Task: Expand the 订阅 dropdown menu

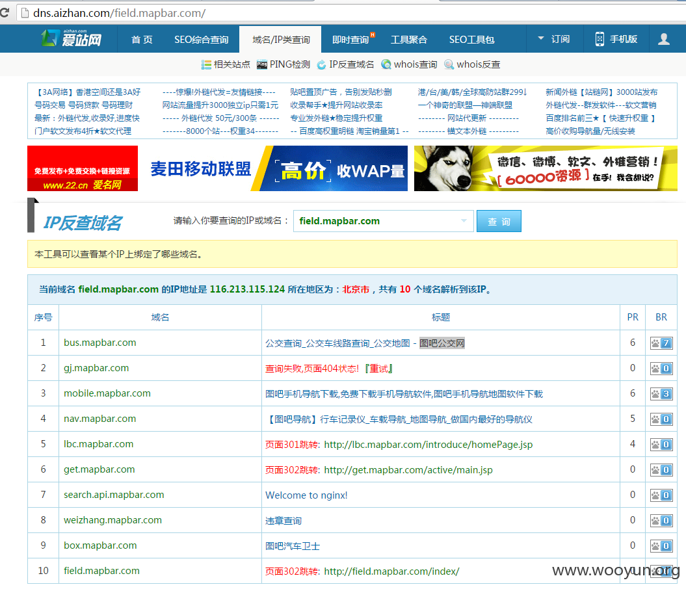Action: pyautogui.click(x=554, y=39)
